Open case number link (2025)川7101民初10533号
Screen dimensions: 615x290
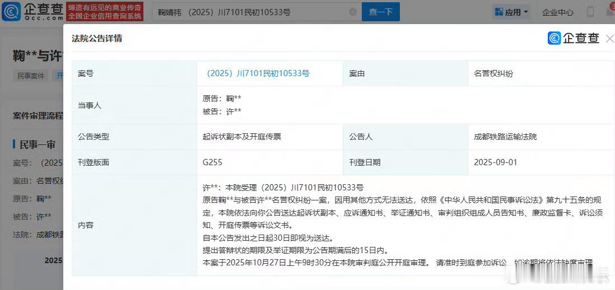coord(257,73)
